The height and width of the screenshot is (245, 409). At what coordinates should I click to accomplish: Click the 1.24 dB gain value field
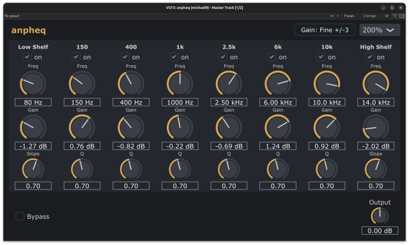pos(278,146)
